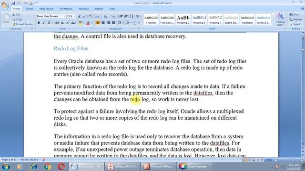Open Windows Start menu

[x=6, y=167]
